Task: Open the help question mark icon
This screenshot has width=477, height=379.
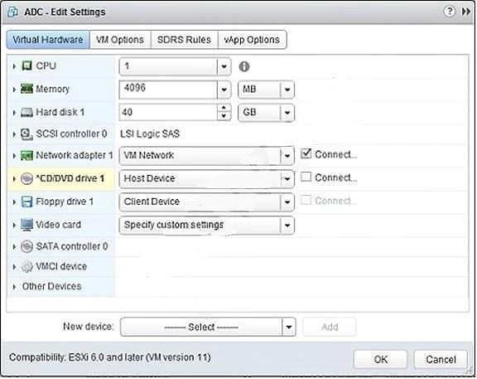Action: 450,12
